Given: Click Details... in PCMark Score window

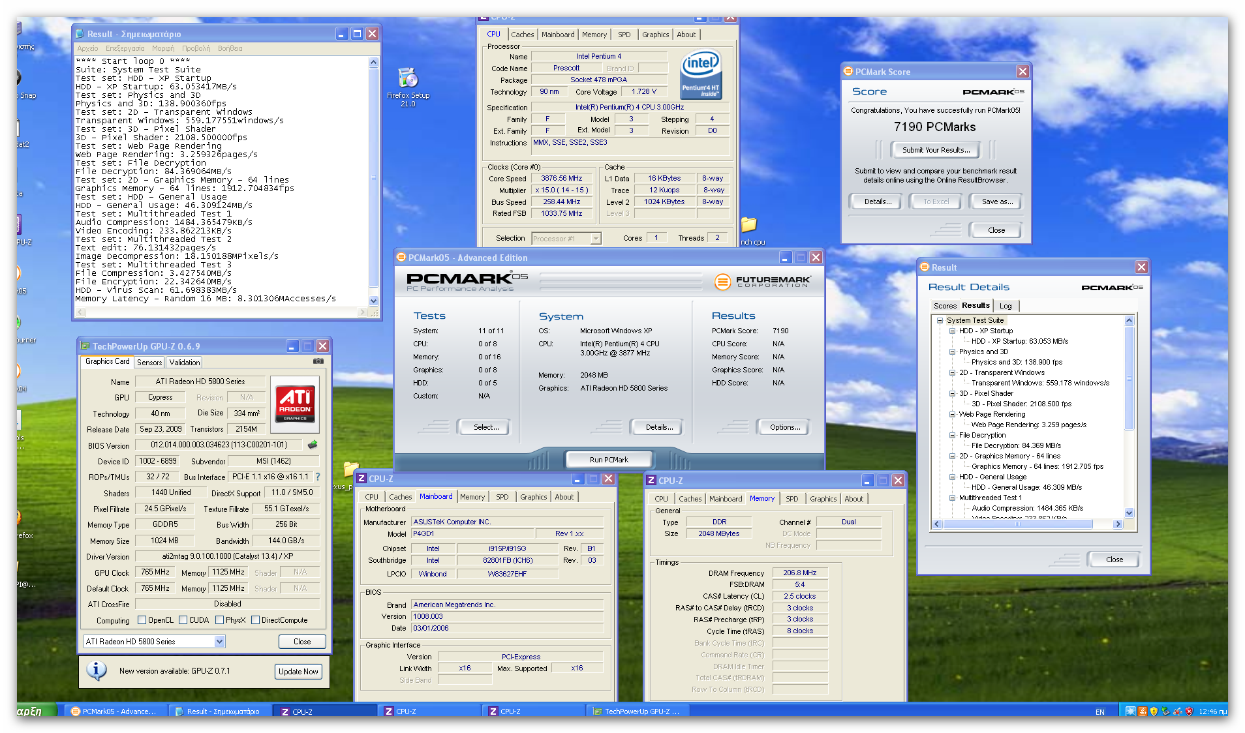Looking at the screenshot, I should 877,202.
